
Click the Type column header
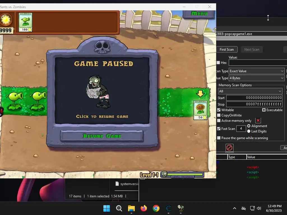(x=237, y=157)
